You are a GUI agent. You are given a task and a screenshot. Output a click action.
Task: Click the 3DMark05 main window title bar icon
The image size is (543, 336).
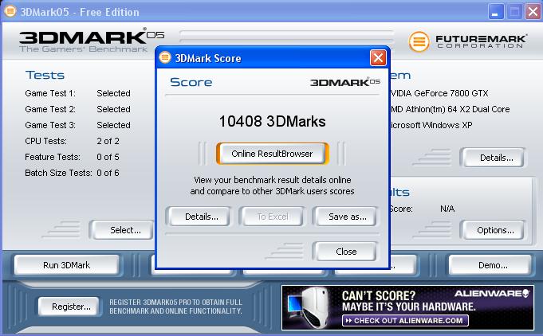click(10, 11)
